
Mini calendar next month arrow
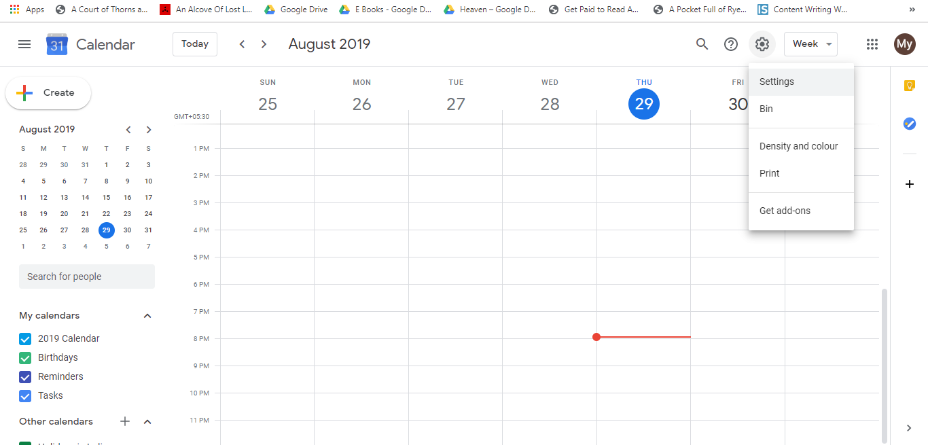[x=149, y=130]
